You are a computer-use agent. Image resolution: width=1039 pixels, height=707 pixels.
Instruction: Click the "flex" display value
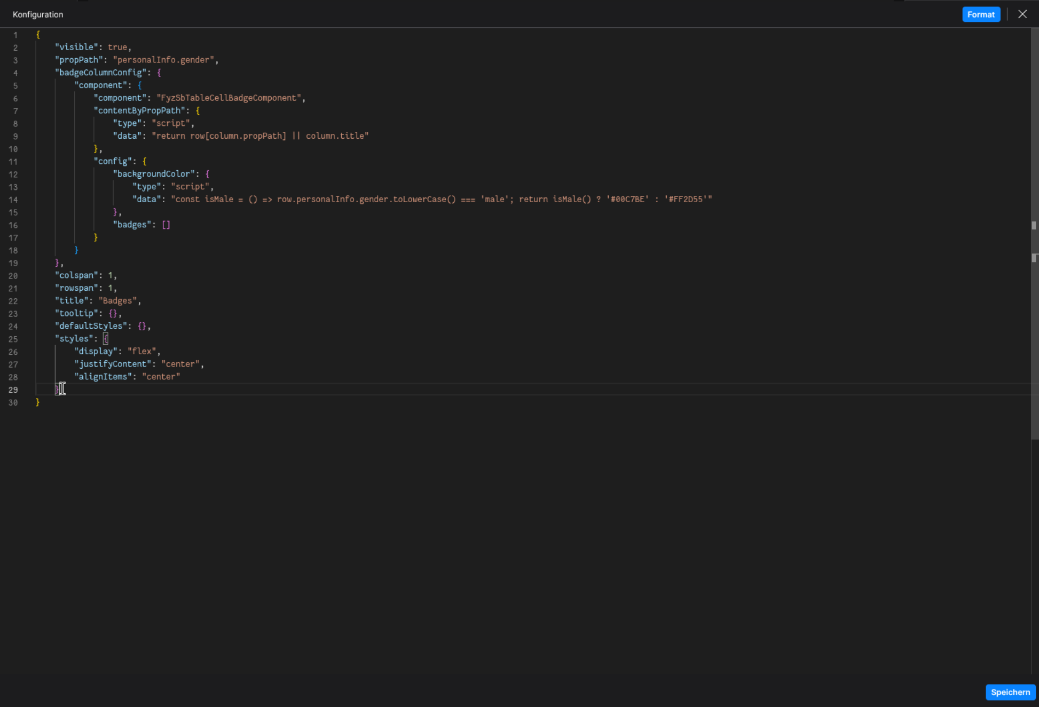click(141, 352)
